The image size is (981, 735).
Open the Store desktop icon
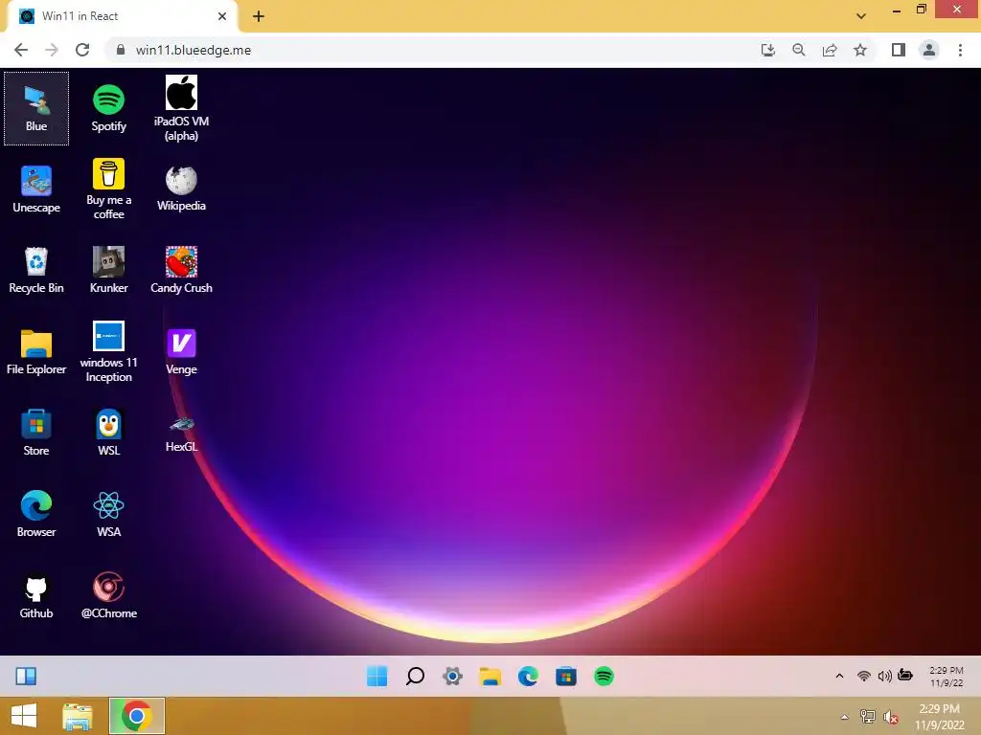36,434
